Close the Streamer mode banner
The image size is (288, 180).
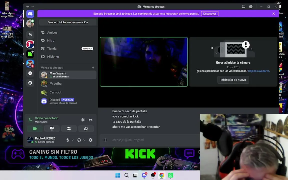273,13
